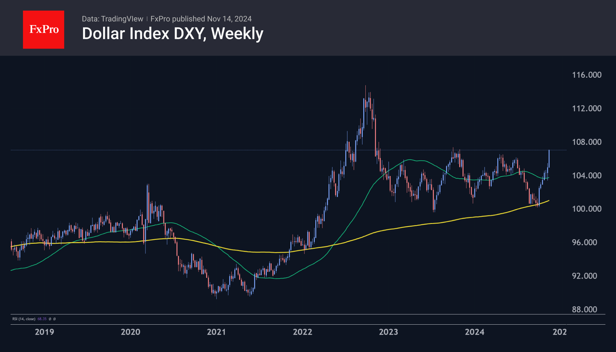Click the 108.000 price axis label

pos(587,142)
